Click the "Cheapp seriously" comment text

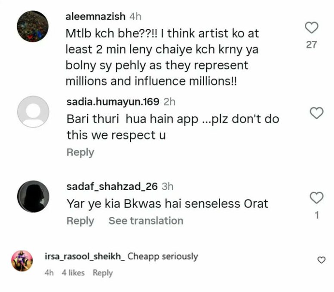(x=162, y=256)
